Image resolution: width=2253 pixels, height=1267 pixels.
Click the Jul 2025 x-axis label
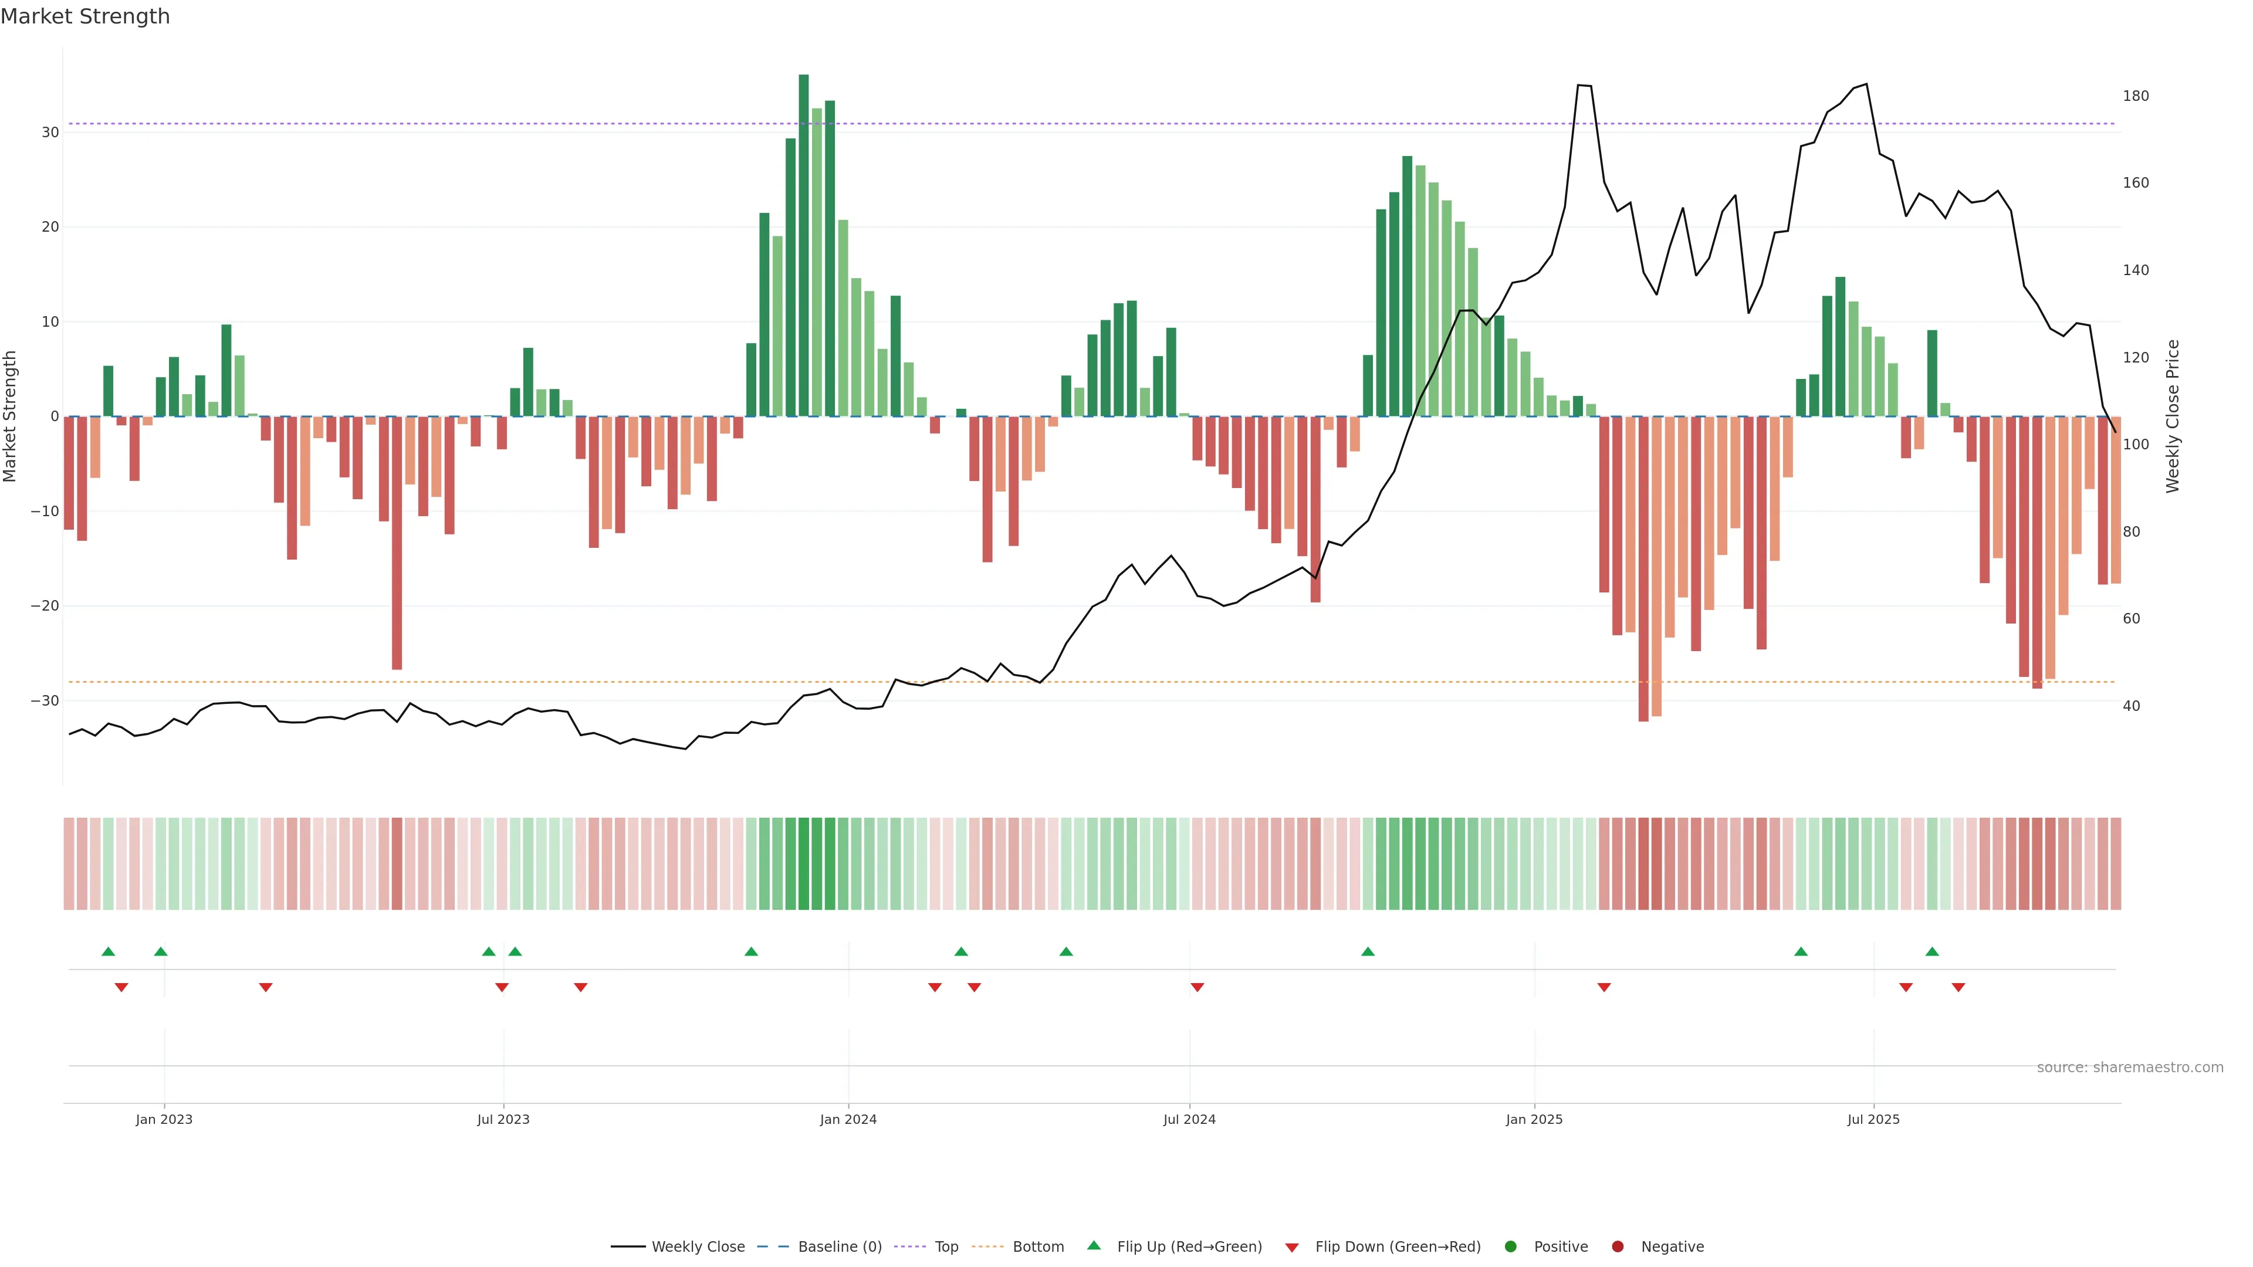click(1873, 1119)
